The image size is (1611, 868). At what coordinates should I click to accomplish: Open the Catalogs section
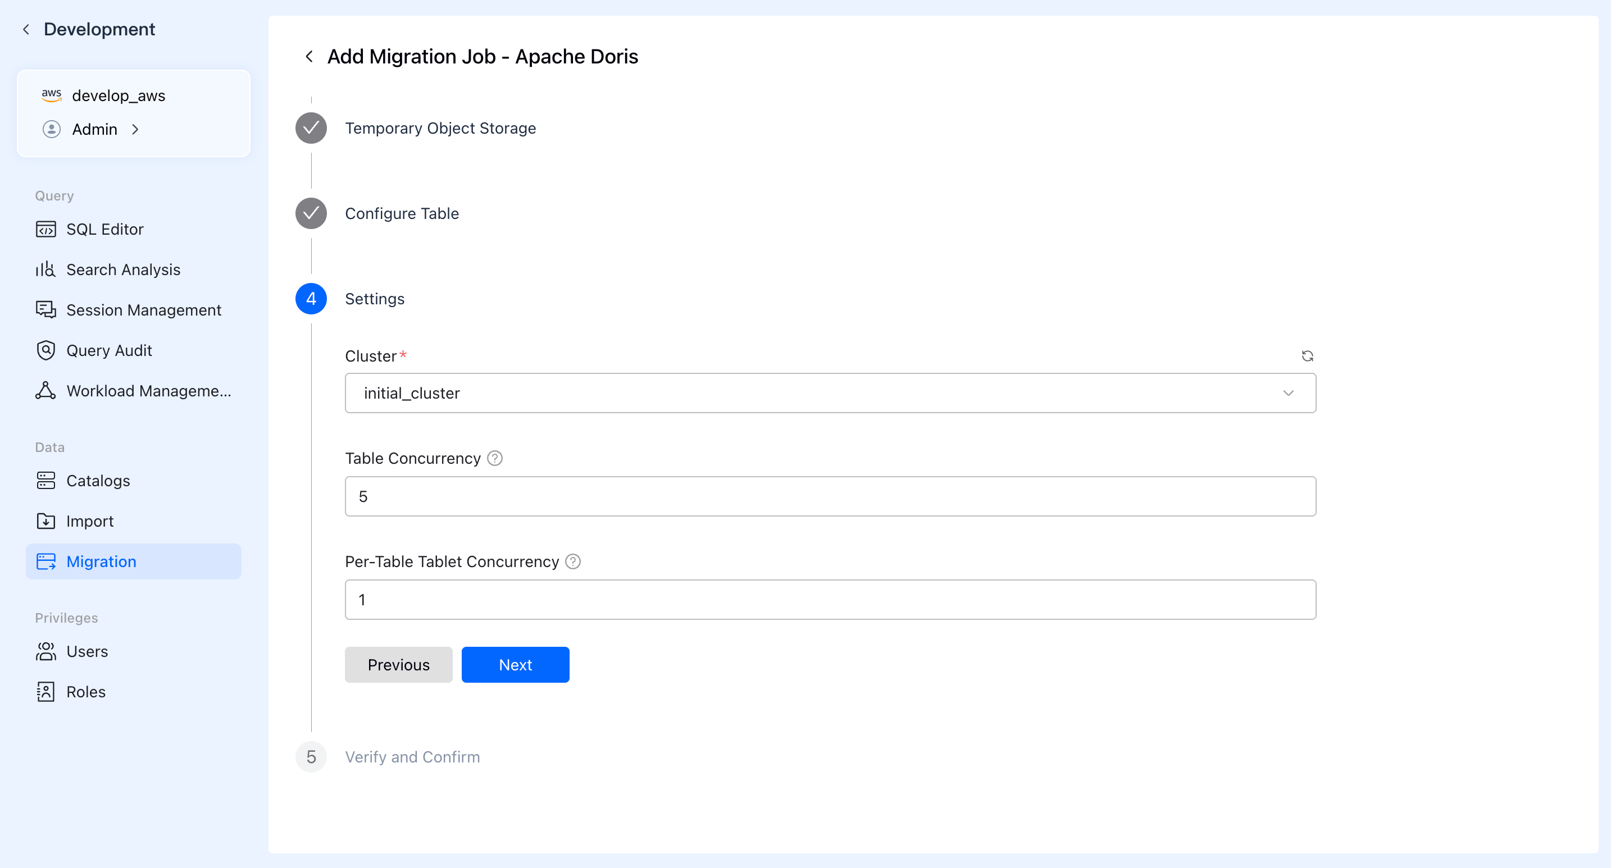[x=98, y=481]
